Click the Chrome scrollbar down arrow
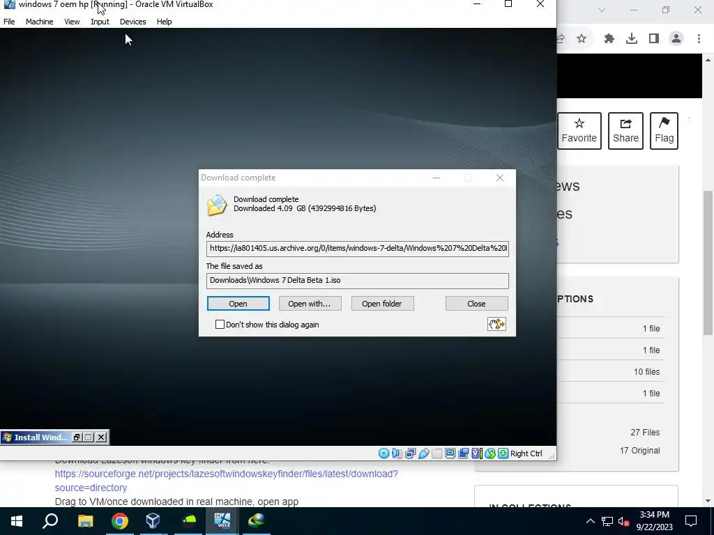 (708, 502)
